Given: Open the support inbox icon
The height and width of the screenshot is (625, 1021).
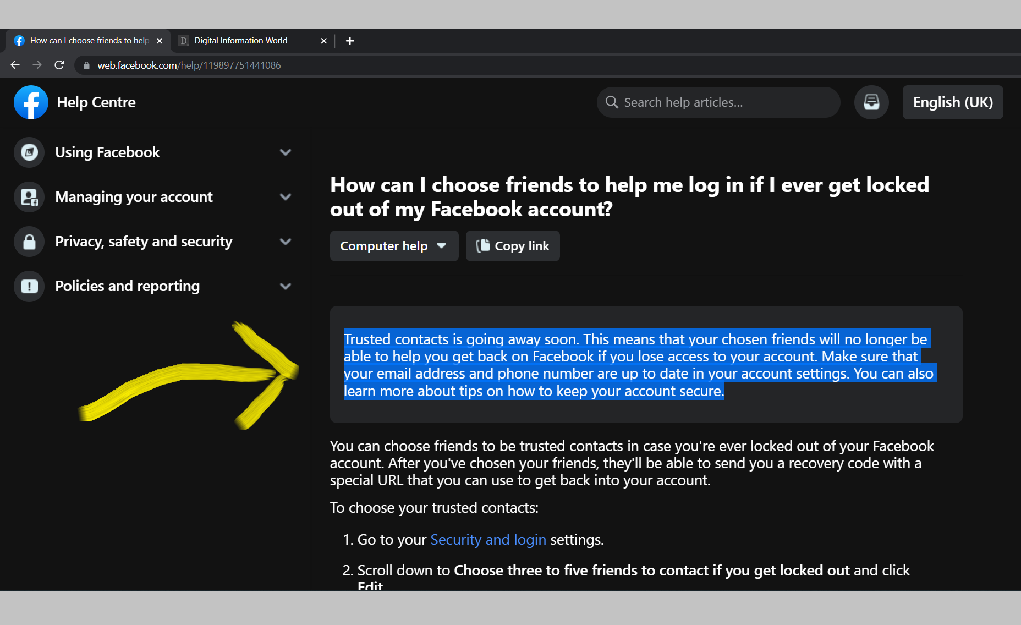Looking at the screenshot, I should tap(871, 102).
